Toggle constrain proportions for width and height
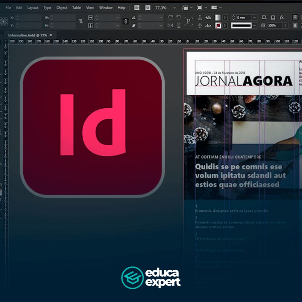Screen dimensions: 302x302 pyautogui.click(x=81, y=22)
